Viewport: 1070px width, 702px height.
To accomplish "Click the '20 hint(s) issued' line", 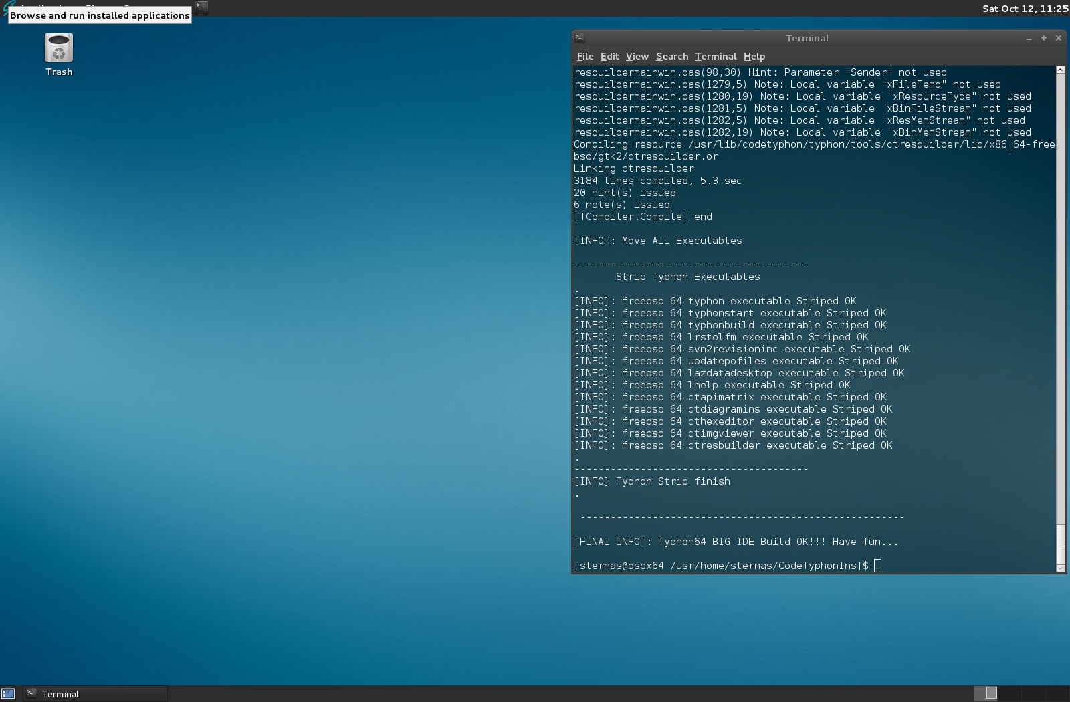I will 625,193.
